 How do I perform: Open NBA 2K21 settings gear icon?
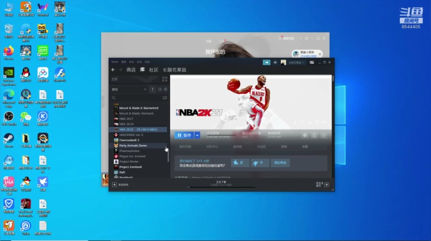305,135
